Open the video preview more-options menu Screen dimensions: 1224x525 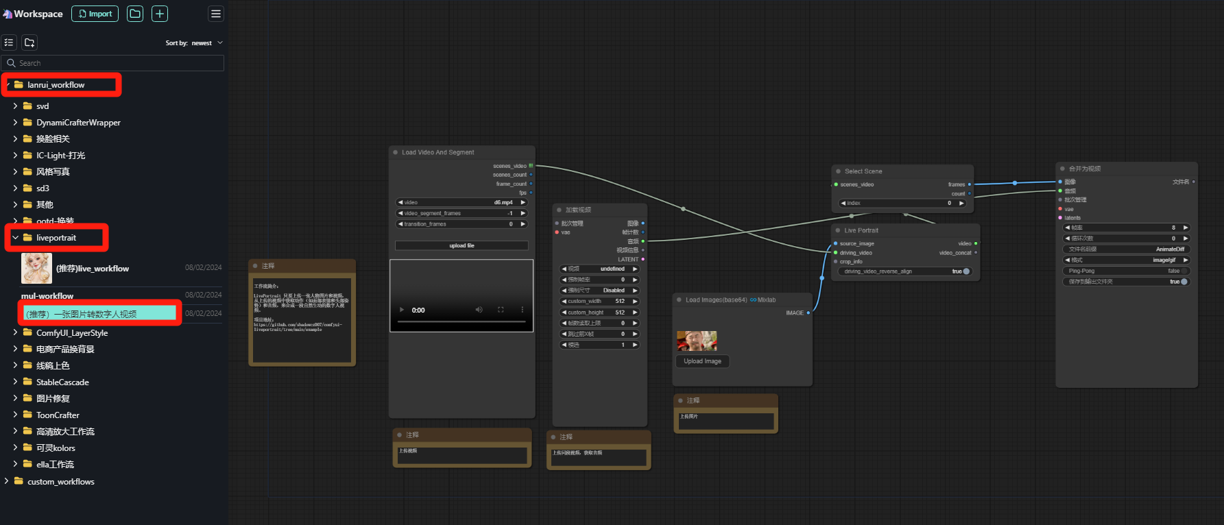point(523,310)
